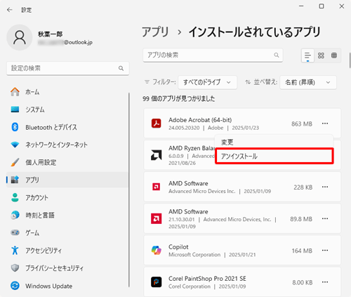Open Copilot more options
The height and width of the screenshot is (297, 351).
click(325, 250)
